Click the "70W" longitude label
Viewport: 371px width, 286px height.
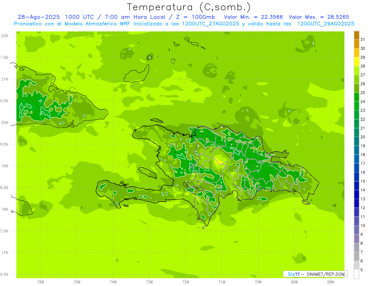(258, 282)
